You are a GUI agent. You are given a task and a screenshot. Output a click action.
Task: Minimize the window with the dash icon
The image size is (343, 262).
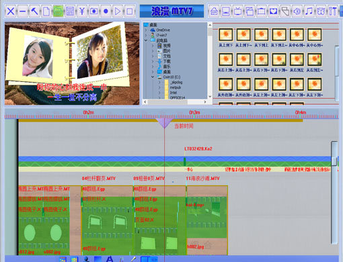[22, 11]
